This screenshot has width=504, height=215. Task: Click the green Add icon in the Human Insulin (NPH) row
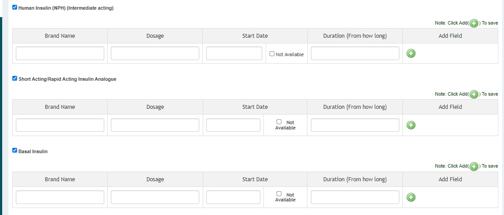[411, 54]
